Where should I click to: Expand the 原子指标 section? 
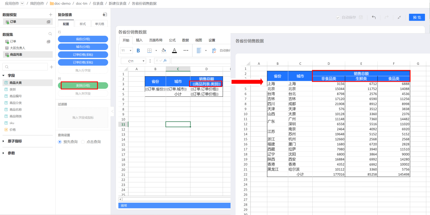coord(4,141)
